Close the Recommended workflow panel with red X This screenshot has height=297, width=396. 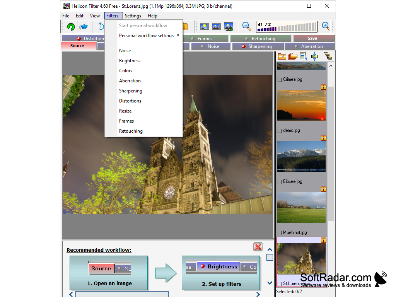click(258, 247)
